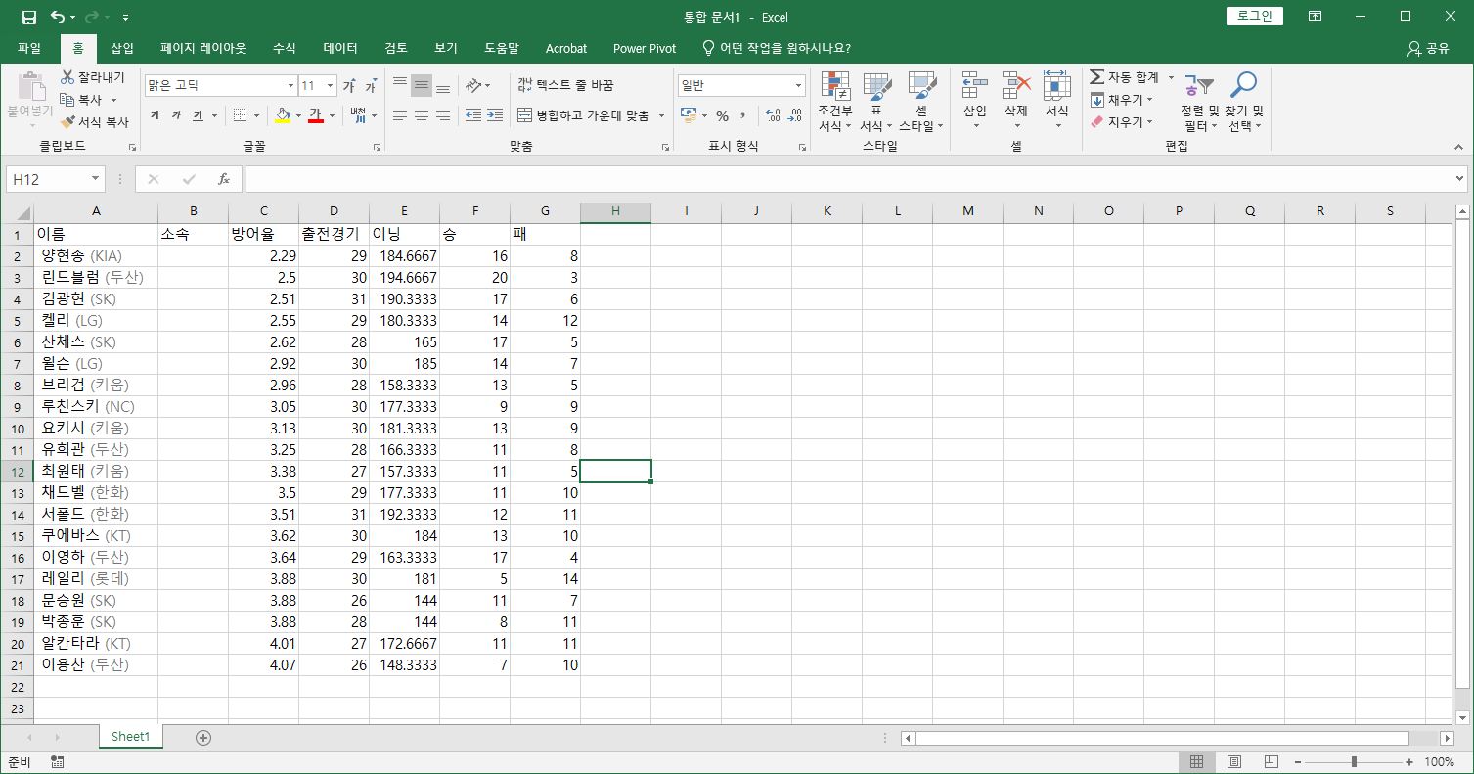The width and height of the screenshot is (1474, 774).
Task: Toggle bold formatting
Action: click(x=155, y=115)
